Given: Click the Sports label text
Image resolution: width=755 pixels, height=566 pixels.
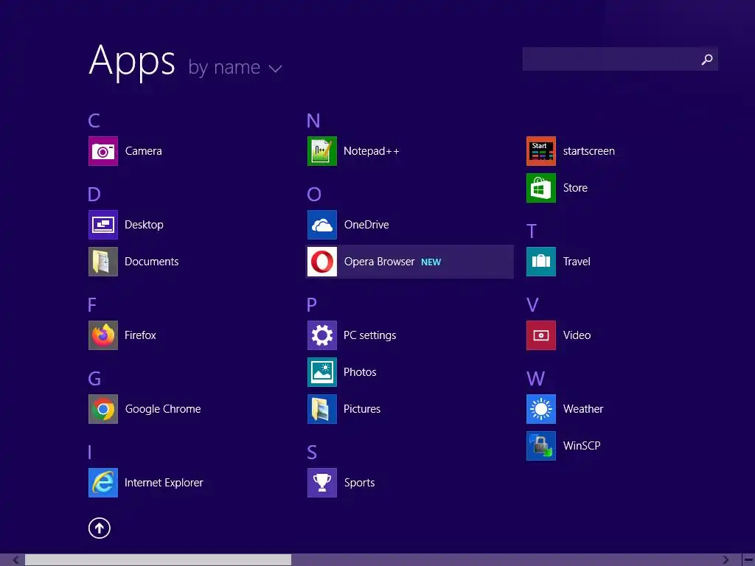Looking at the screenshot, I should point(359,483).
